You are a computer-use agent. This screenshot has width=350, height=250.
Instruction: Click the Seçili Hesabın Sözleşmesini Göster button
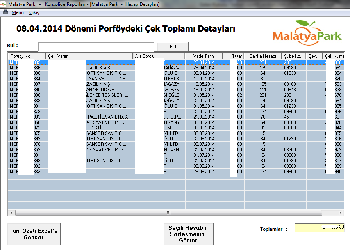point(188,234)
